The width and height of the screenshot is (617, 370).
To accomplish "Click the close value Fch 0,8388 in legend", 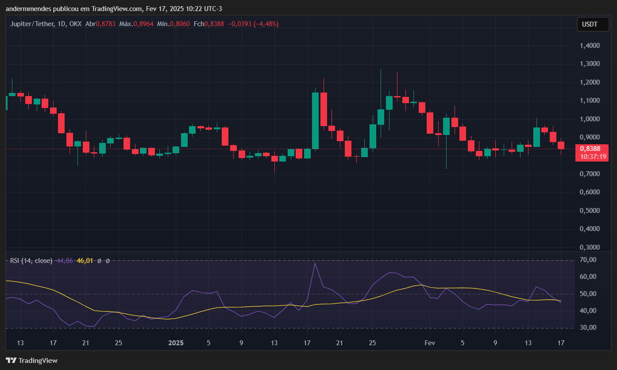I will [209, 24].
